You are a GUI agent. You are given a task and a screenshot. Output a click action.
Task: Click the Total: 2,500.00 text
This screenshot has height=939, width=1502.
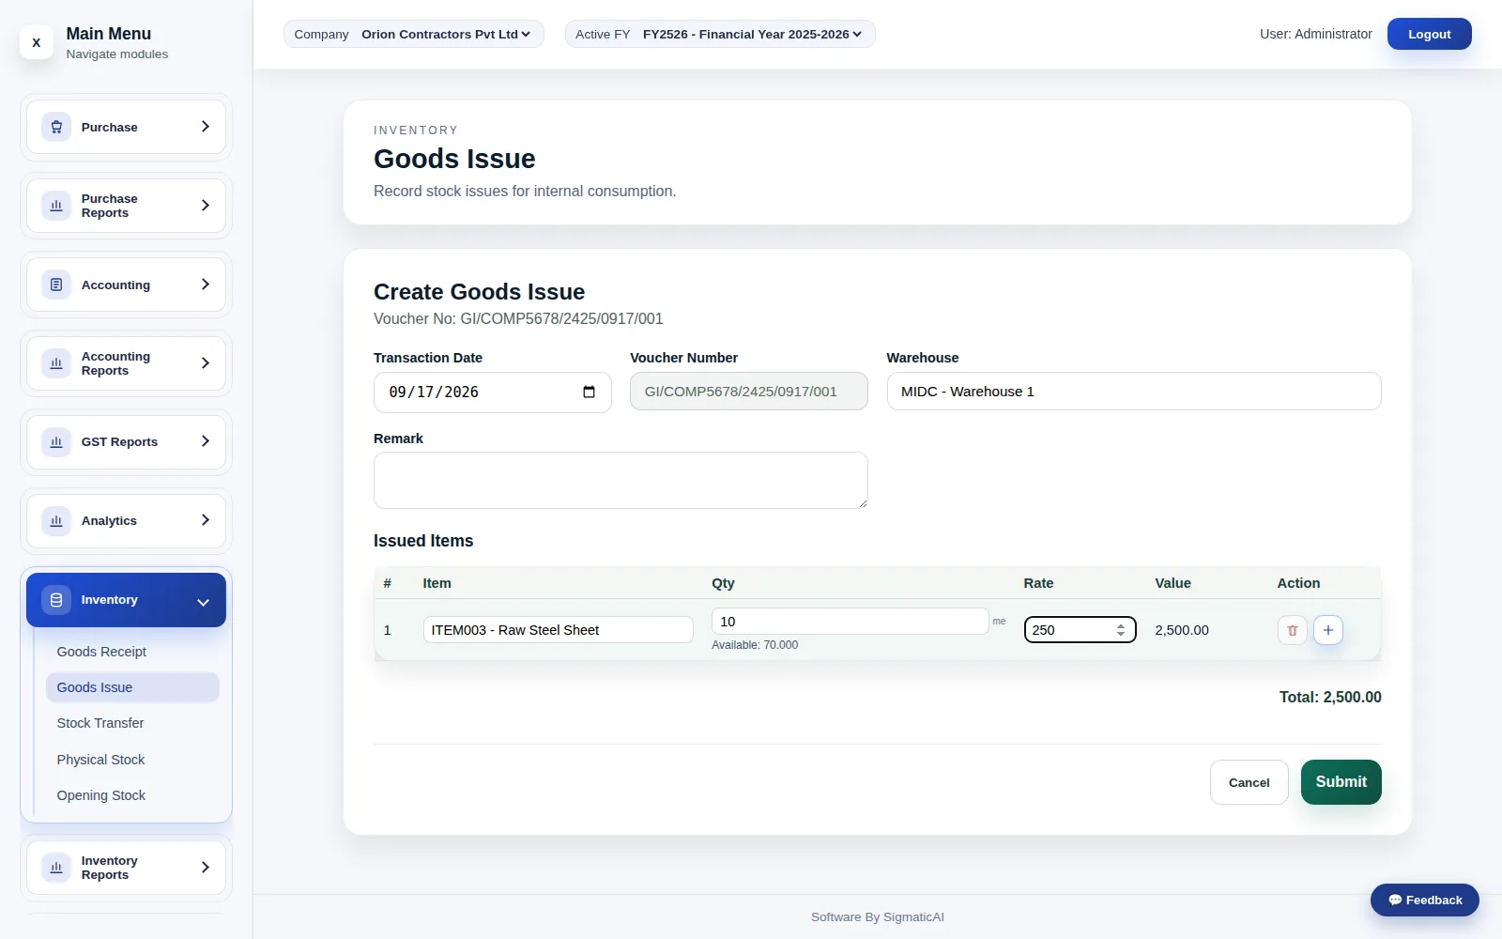coord(1330,698)
